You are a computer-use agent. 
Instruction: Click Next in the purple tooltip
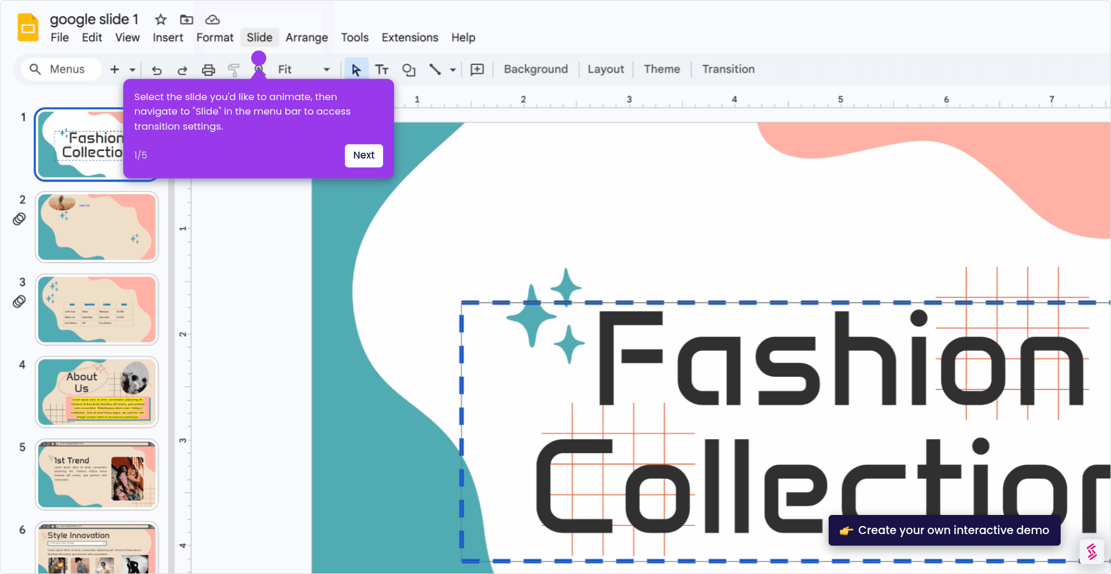(x=364, y=155)
